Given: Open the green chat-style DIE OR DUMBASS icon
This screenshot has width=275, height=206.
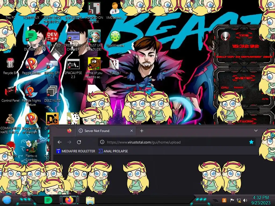Looking at the screenshot, I should (x=31, y=40).
